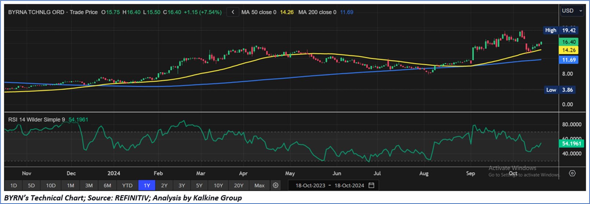Viewport: 590px width, 204px height.
Task: Select the 10Y time range
Action: pos(218,185)
